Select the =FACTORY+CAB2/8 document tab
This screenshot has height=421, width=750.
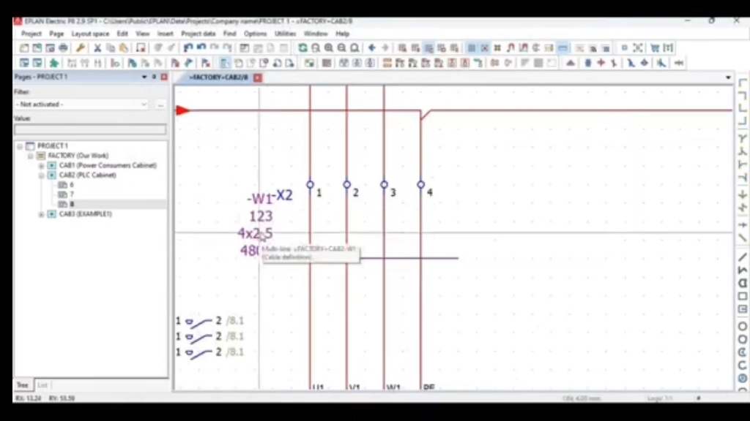tap(218, 77)
